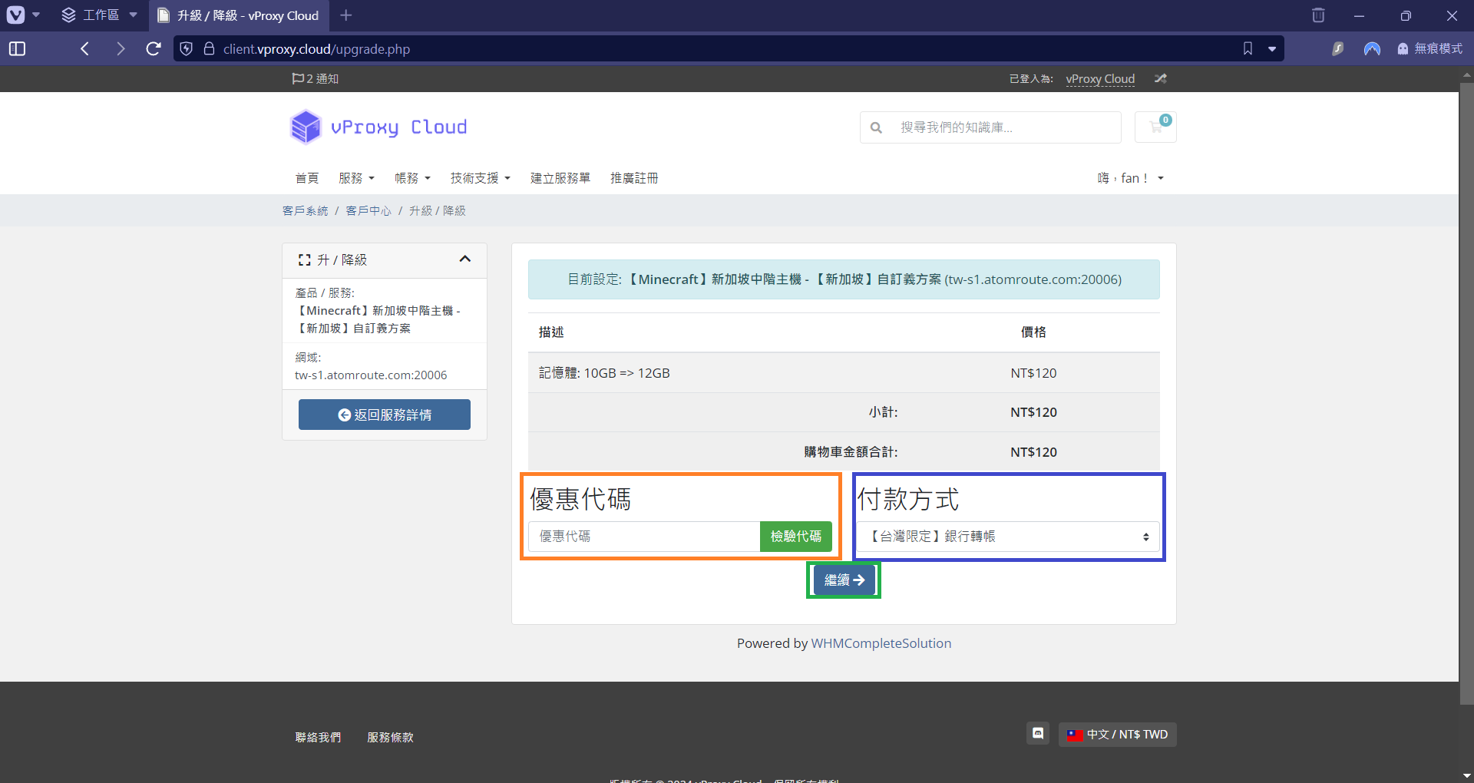Open the chat bubble icon in footer
The height and width of the screenshot is (783, 1474).
[1038, 734]
